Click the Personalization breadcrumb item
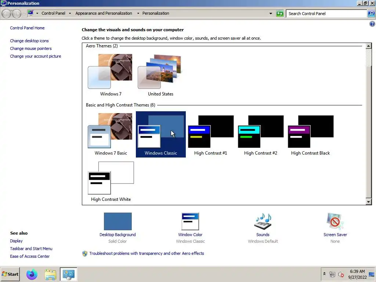 click(x=156, y=13)
